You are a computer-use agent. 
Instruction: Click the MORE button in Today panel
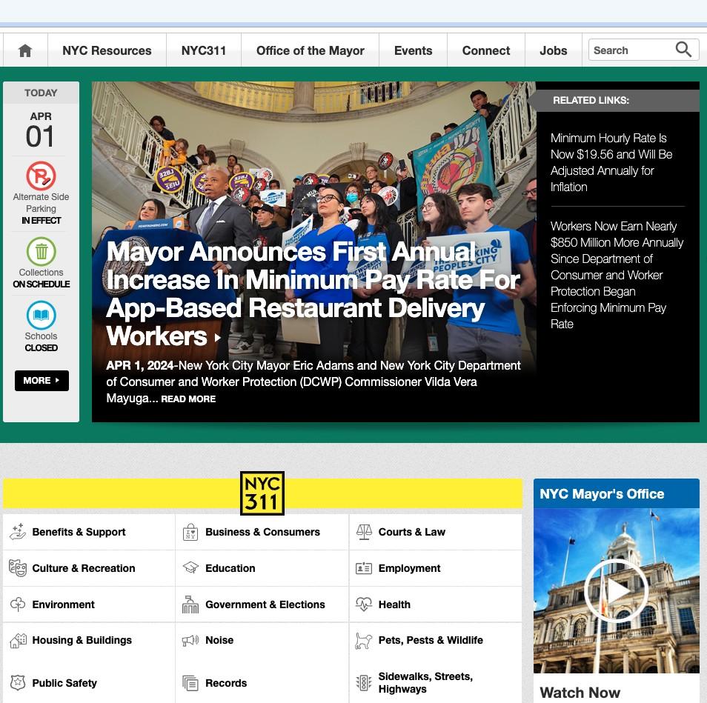point(42,381)
